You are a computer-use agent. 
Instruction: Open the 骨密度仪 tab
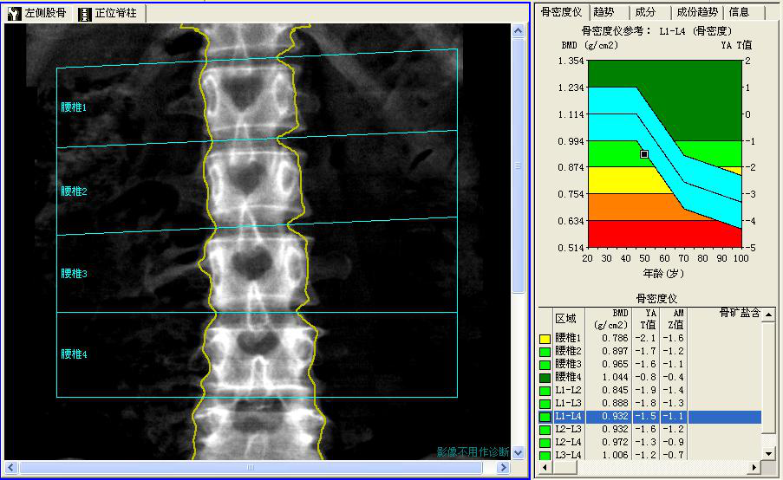[x=561, y=12]
